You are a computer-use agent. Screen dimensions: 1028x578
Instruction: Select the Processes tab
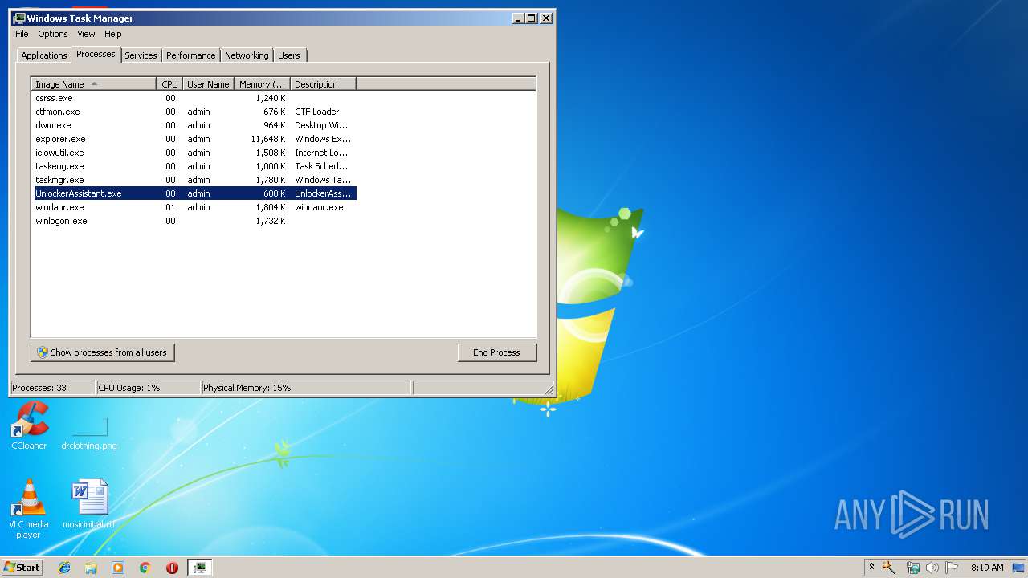96,54
